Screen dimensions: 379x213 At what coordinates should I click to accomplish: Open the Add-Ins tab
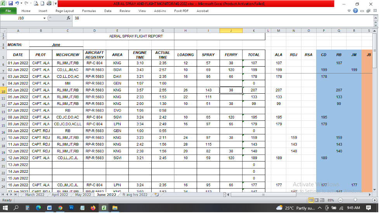[x=160, y=11]
